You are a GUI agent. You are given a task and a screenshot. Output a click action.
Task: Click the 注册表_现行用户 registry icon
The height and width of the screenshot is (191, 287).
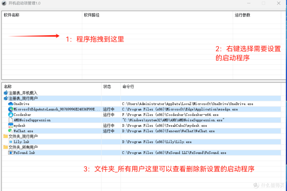pyautogui.click(x=6, y=98)
